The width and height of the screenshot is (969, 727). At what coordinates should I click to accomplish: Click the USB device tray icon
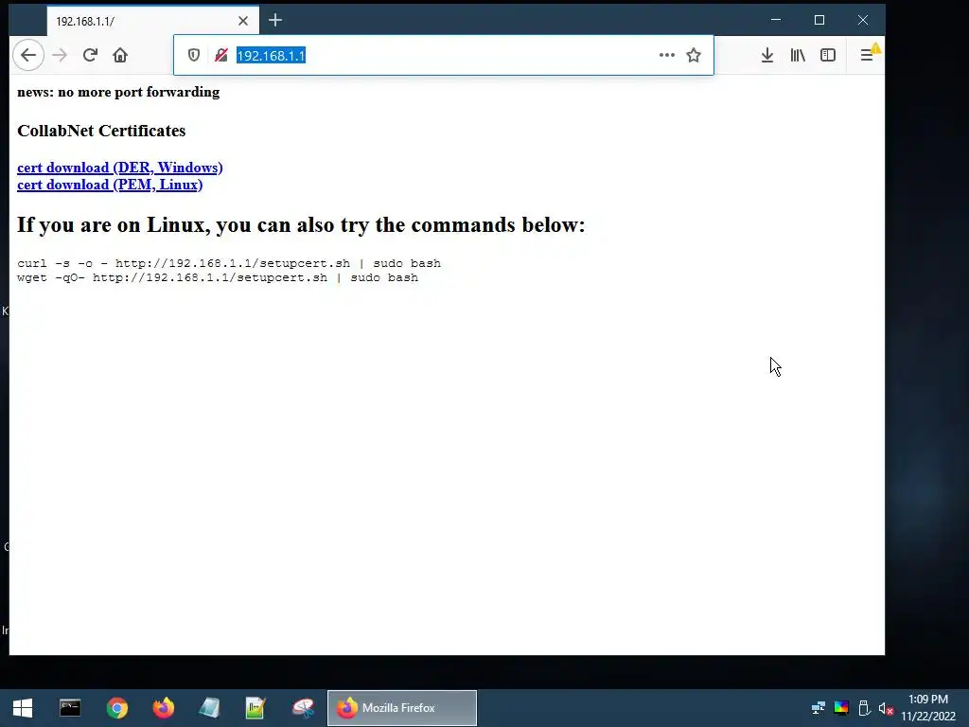click(865, 708)
